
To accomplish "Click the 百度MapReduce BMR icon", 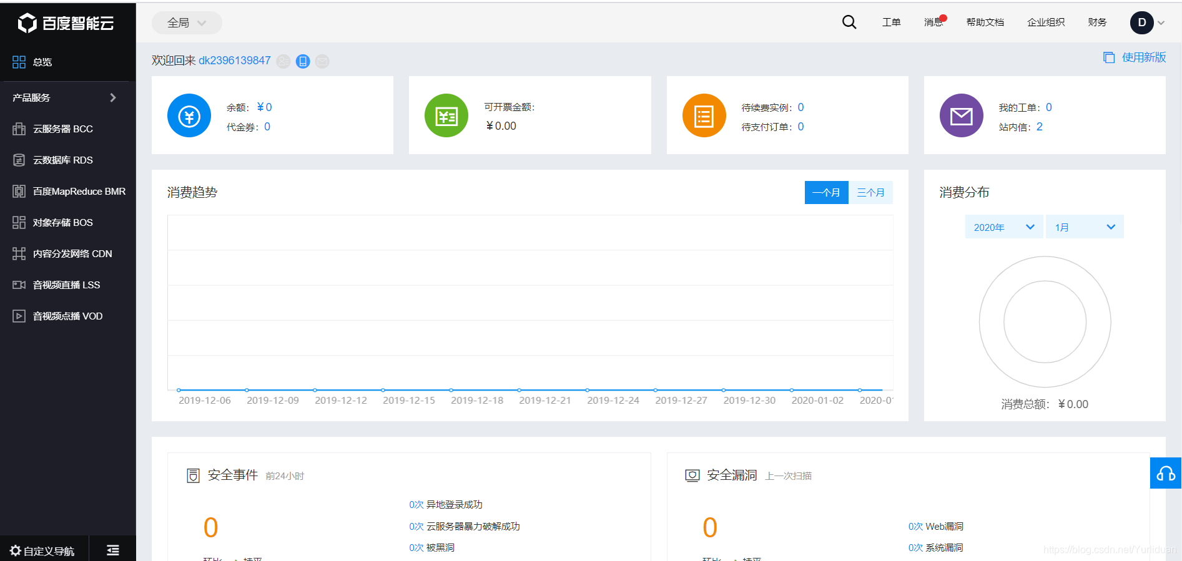I will (x=19, y=191).
